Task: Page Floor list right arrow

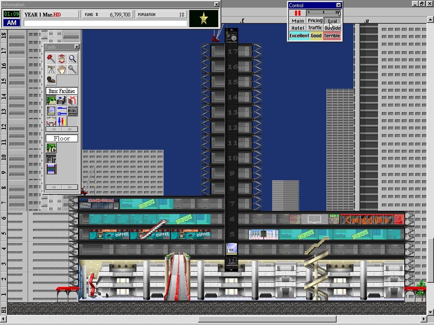Action: 70,187
